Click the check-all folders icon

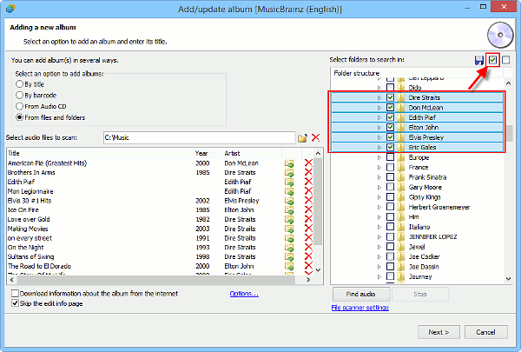pos(492,60)
